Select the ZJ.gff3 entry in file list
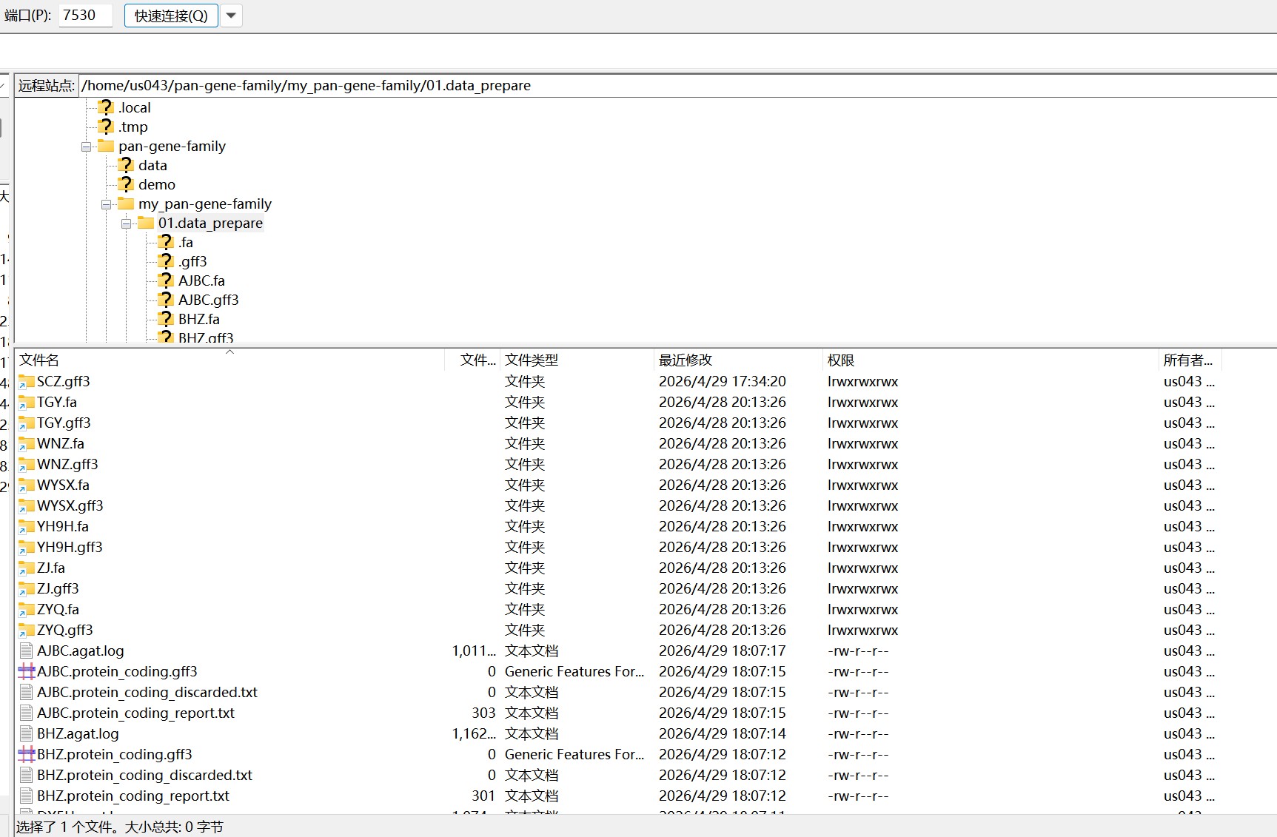 pos(58,588)
